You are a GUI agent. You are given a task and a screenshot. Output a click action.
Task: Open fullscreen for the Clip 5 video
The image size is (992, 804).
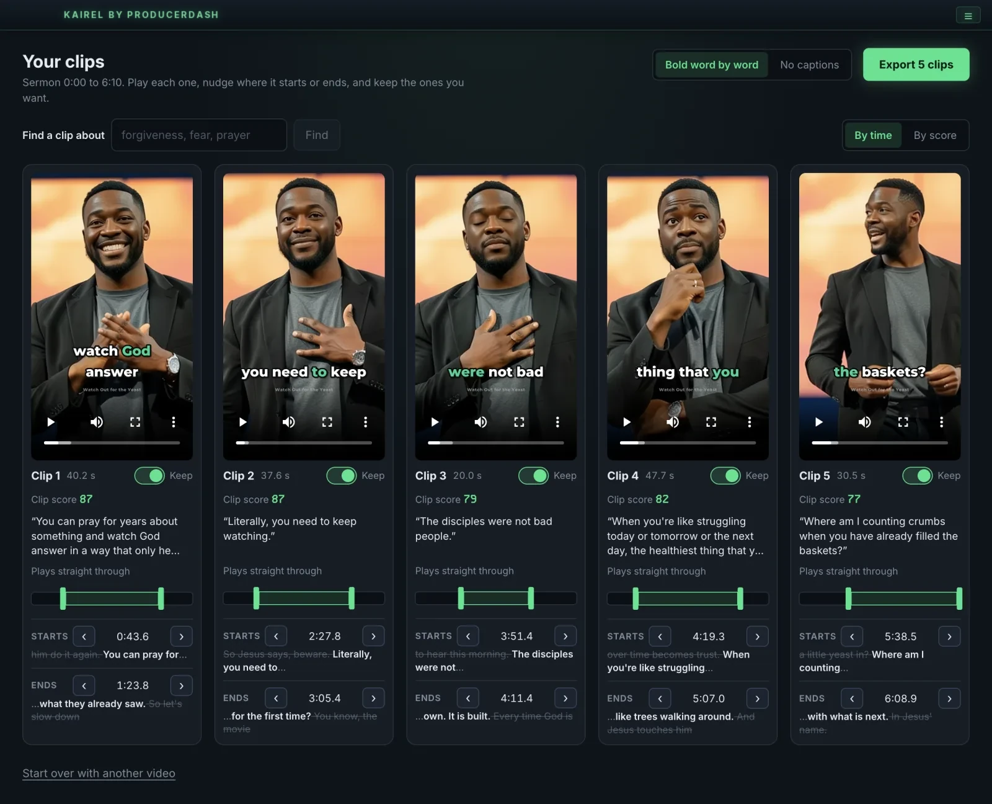pyautogui.click(x=903, y=422)
